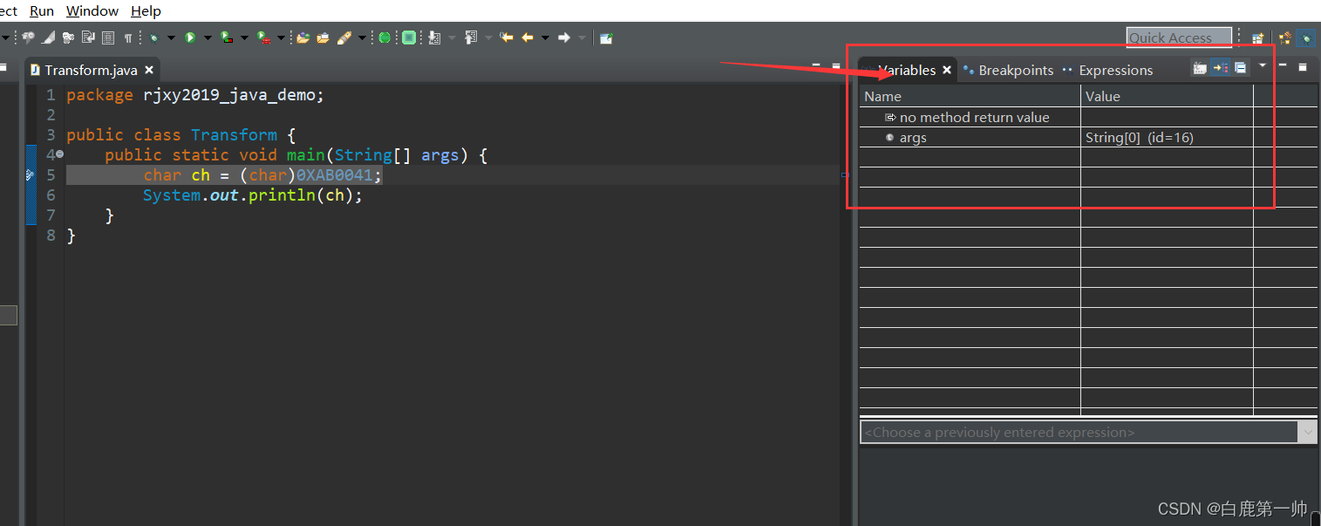The height and width of the screenshot is (526, 1321).
Task: Open the Back history dropdown arrow
Action: 545,38
